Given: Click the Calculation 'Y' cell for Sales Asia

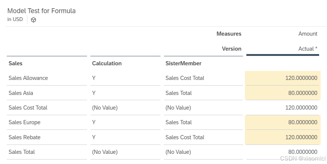Looking at the screenshot, I should [x=94, y=93].
